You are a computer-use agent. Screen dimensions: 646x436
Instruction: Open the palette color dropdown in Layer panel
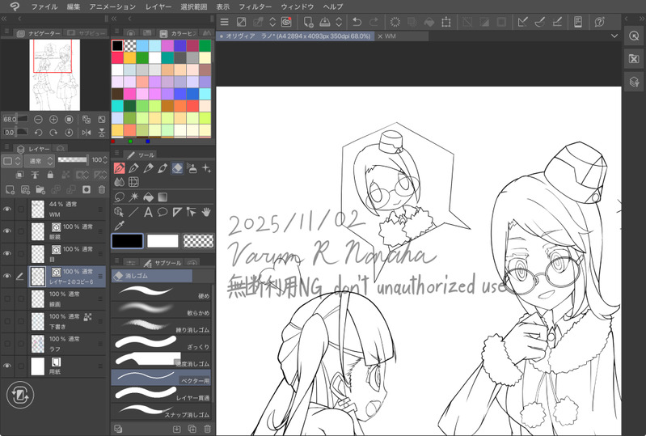tap(11, 161)
